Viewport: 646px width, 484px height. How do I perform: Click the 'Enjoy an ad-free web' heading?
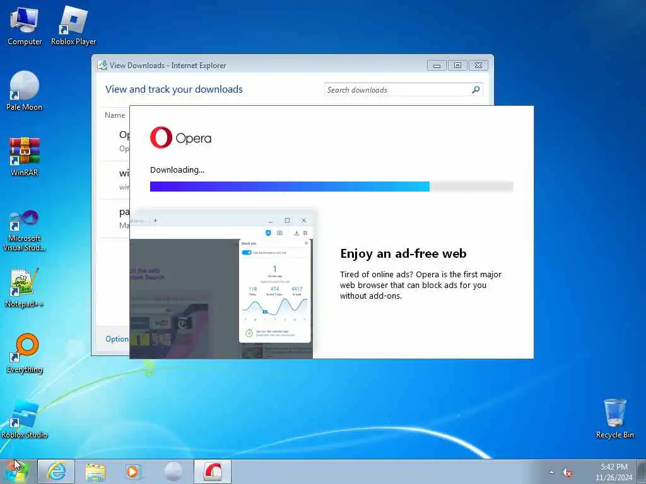403,253
